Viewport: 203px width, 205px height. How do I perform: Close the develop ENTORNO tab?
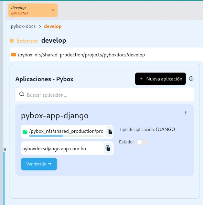click(53, 10)
